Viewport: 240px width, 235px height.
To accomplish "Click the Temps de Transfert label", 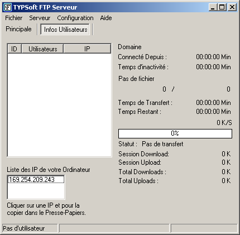I will pos(145,103).
